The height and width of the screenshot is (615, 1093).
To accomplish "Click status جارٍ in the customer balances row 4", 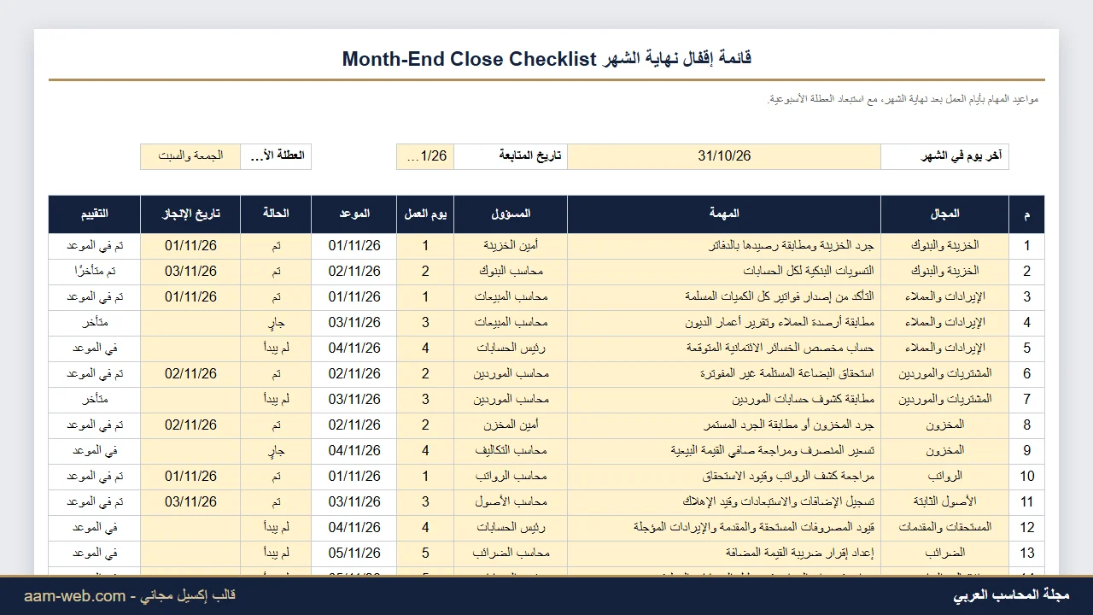I will coord(276,323).
